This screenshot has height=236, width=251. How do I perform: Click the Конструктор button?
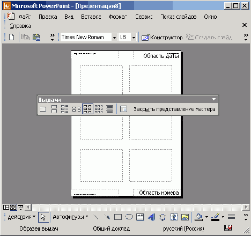[162, 38]
